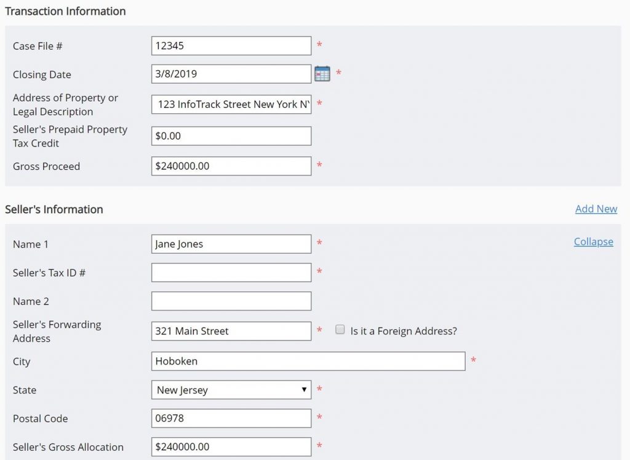The width and height of the screenshot is (630, 460).
Task: Collapse the seller details using the Collapse link
Action: coord(592,241)
